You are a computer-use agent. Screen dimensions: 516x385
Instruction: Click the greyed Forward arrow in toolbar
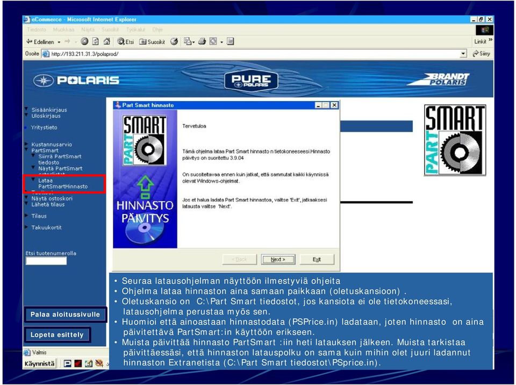(x=68, y=41)
